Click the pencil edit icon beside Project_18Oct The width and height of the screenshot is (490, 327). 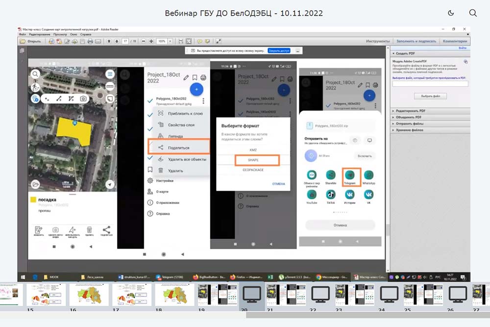coord(186,77)
